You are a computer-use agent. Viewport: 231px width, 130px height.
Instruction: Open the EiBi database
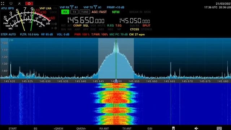tap(150, 129)
